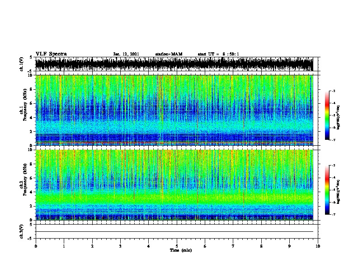This screenshot has height=276, width=358.
Task: Click the ch.2 log(PSD) colorbar label
Action: [338, 192]
